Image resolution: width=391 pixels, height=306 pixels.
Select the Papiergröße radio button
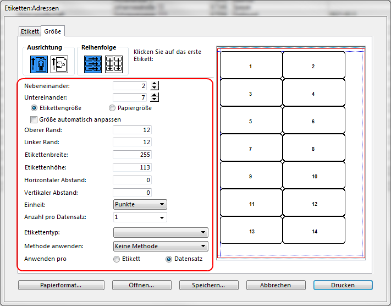click(113, 108)
